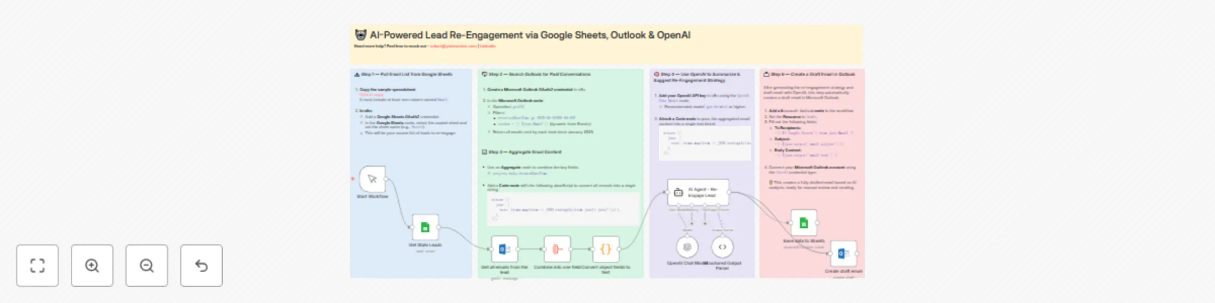Screen dimensions: 1215x303
Task: Click the LinkedIn link in the header note
Action: [x=488, y=46]
